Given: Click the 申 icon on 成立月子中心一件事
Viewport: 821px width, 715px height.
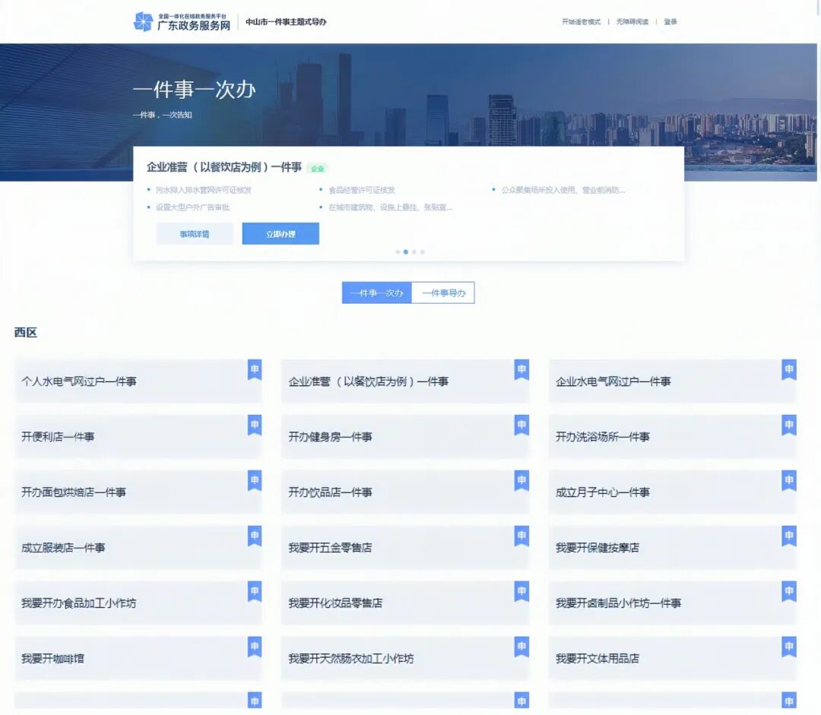Looking at the screenshot, I should [788, 479].
